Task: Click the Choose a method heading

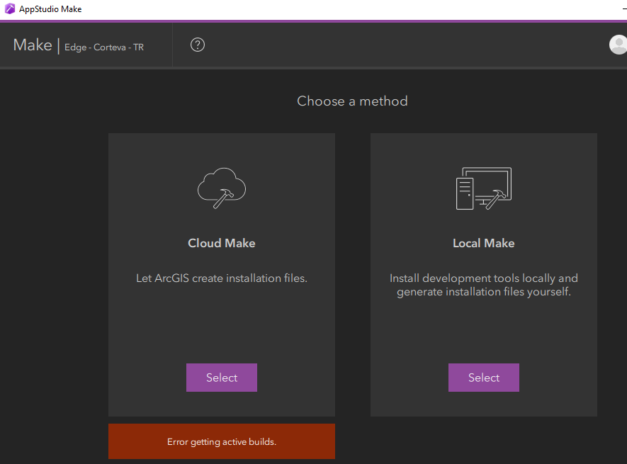Action: coord(352,101)
